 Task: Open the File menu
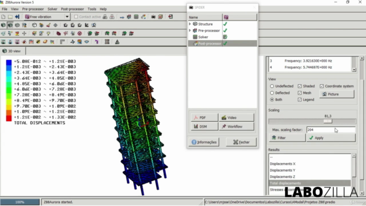click(x=5, y=9)
